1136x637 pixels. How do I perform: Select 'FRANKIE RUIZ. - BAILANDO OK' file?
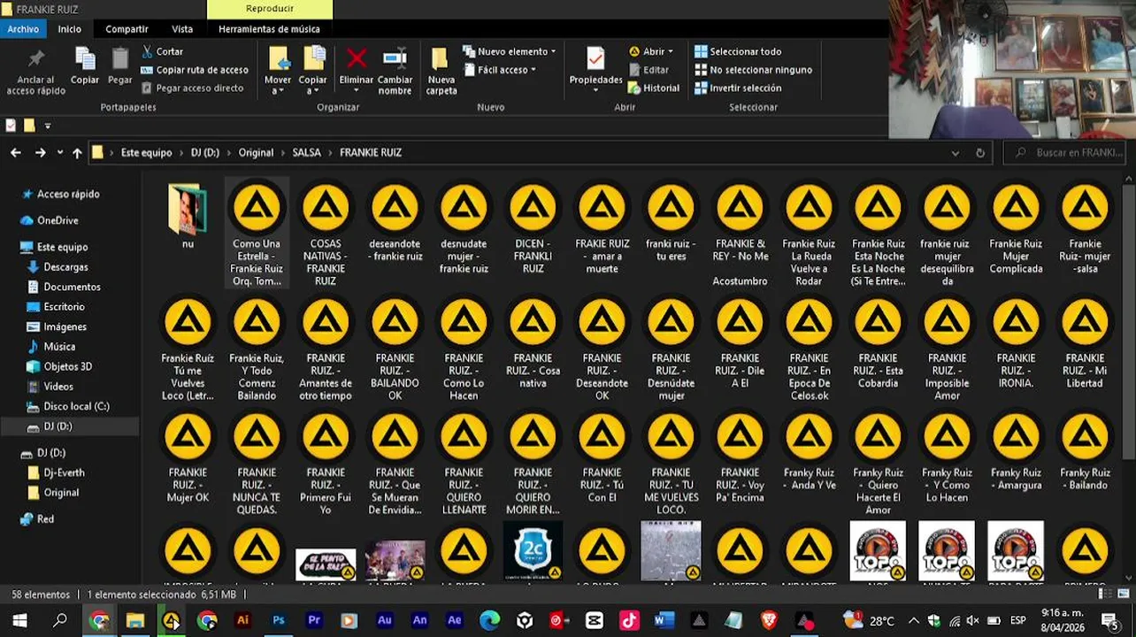pos(395,349)
